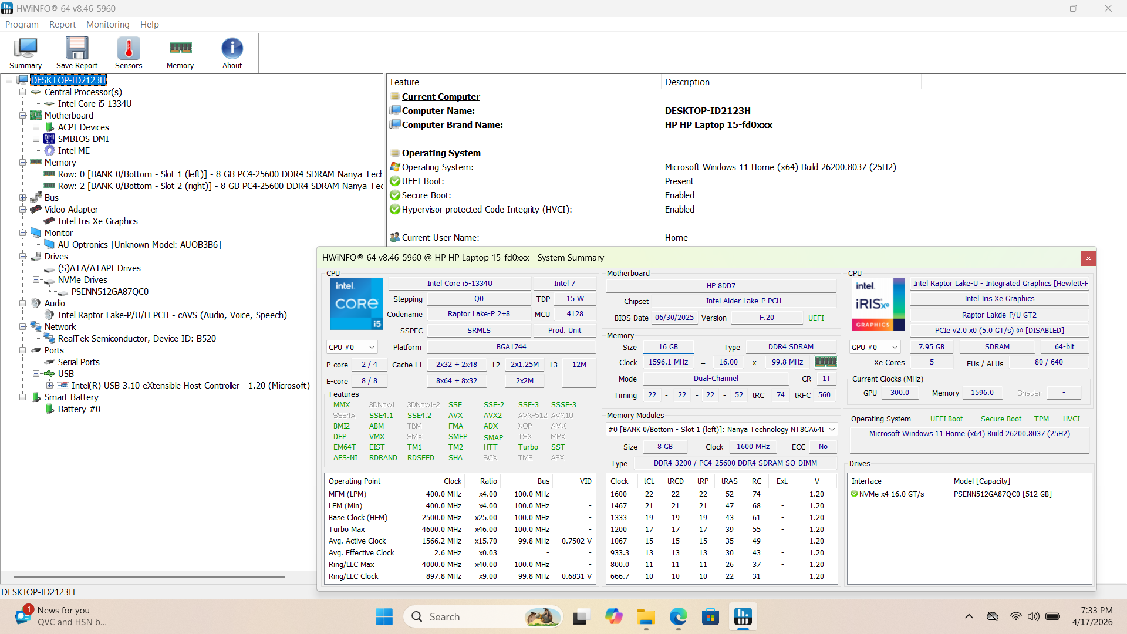The height and width of the screenshot is (634, 1127).
Task: Open File Explorer from the taskbar
Action: click(646, 617)
